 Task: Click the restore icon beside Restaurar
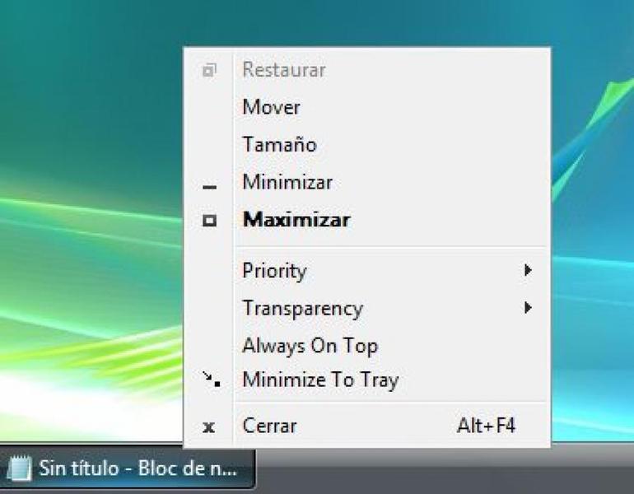(209, 70)
